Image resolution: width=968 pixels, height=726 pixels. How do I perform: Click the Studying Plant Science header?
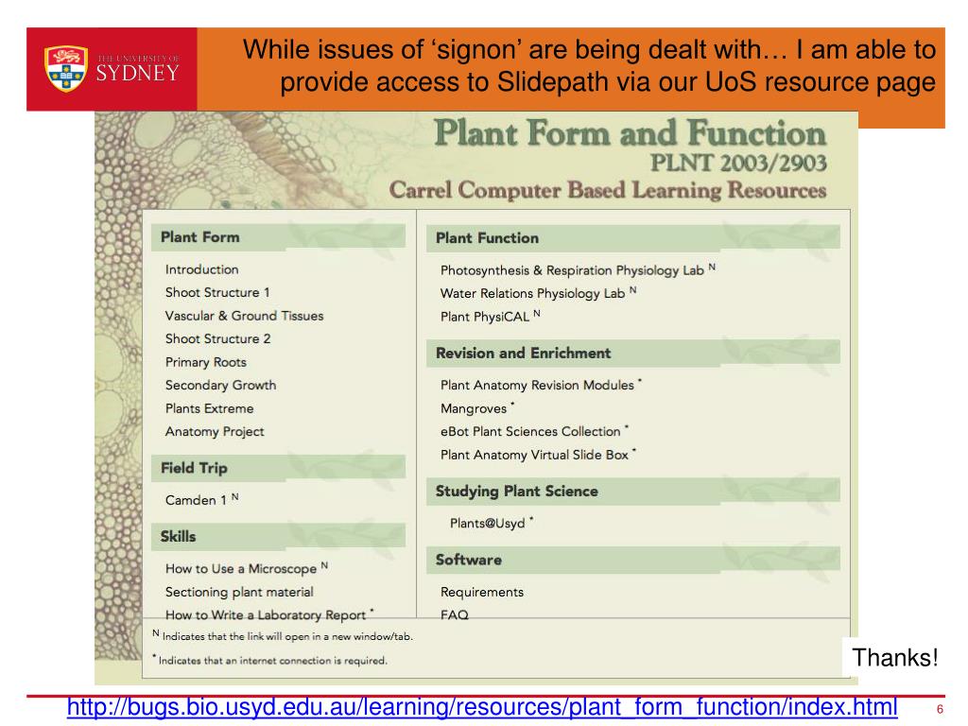[633, 492]
